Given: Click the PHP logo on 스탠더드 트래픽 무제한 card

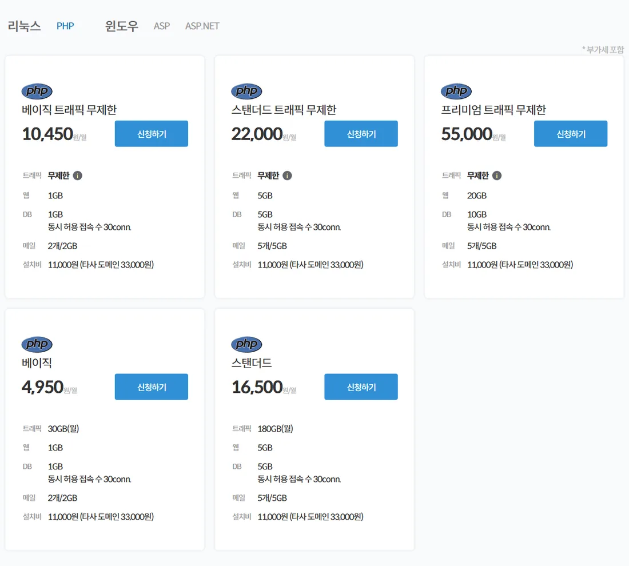Looking at the screenshot, I should (246, 91).
